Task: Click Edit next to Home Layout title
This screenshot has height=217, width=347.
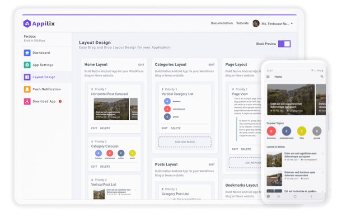Action: (x=141, y=65)
